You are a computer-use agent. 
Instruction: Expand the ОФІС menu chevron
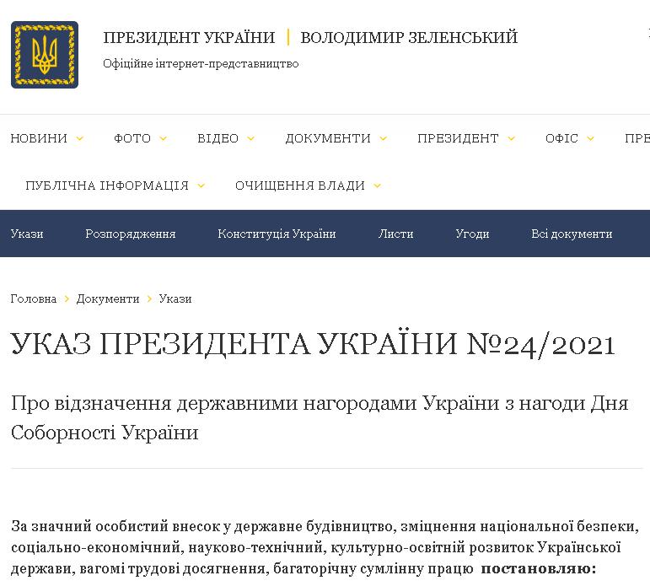(x=591, y=139)
